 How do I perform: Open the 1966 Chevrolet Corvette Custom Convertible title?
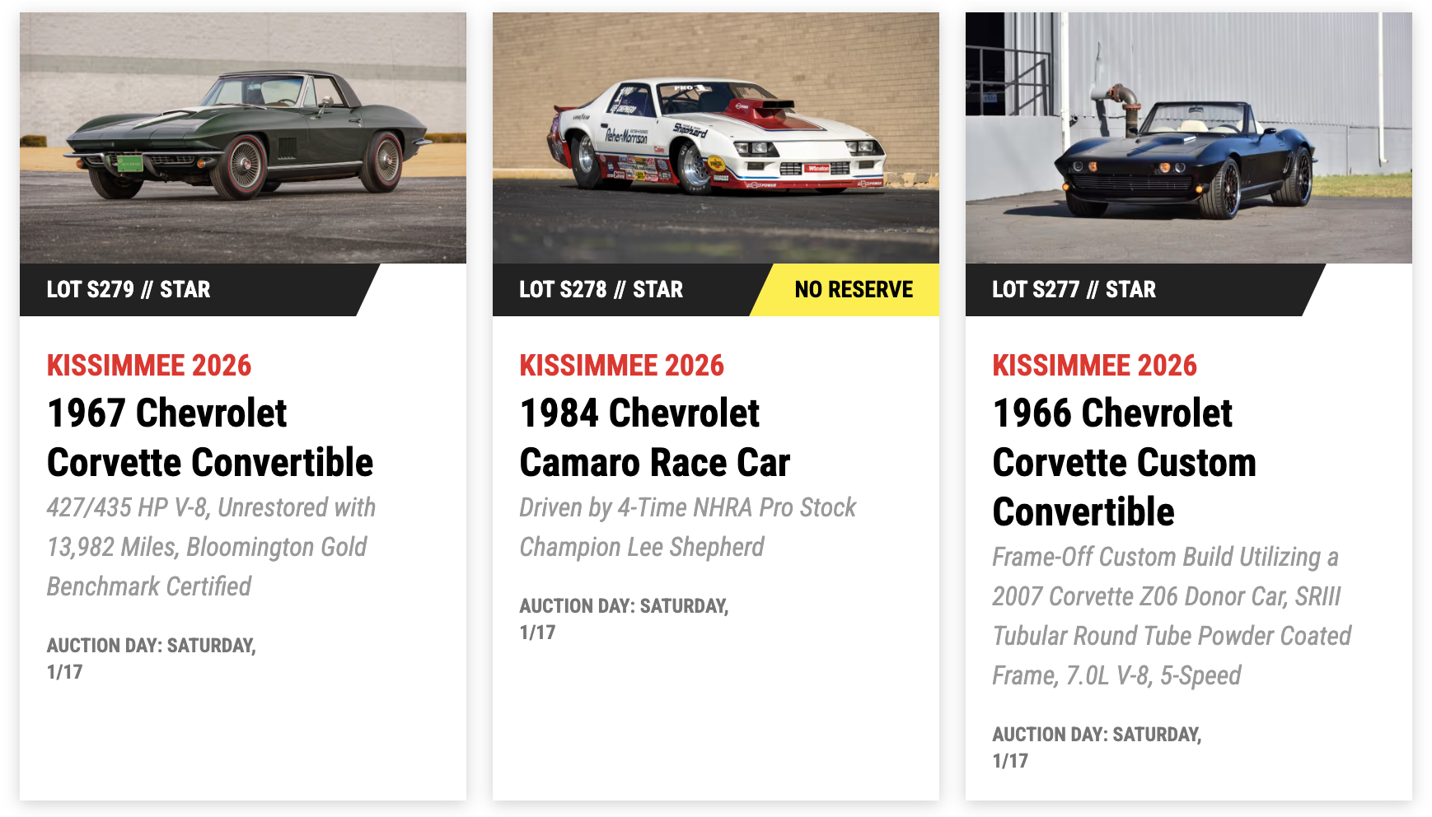coord(1125,462)
